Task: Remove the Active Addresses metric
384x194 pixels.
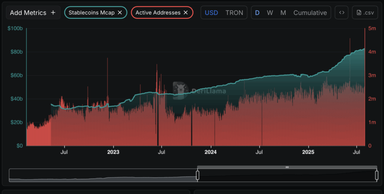Action: [186, 12]
